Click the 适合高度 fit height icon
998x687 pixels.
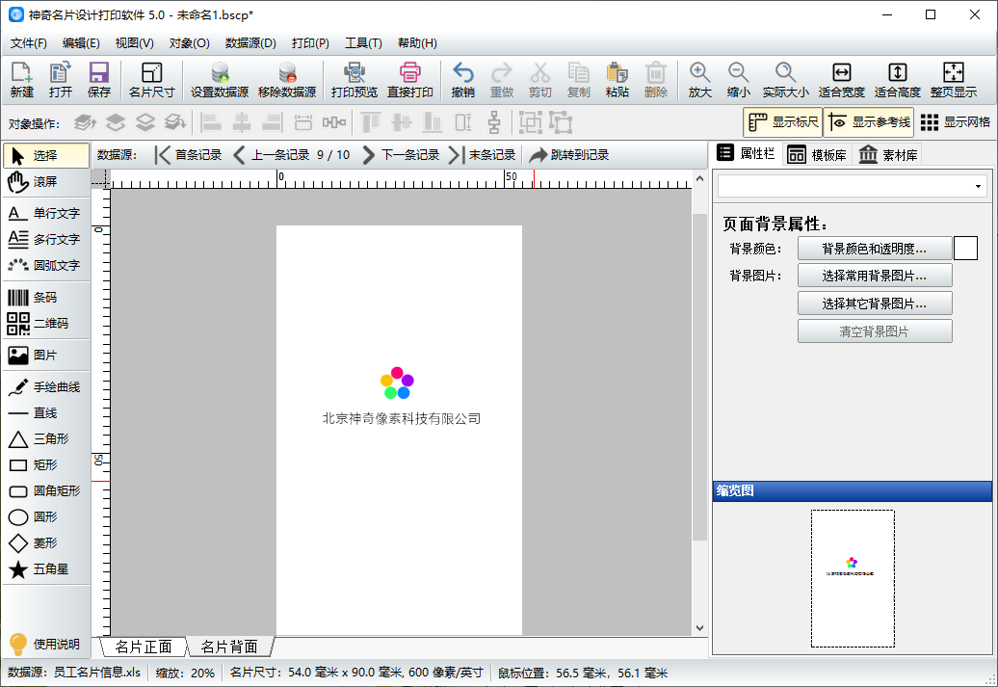[898, 80]
